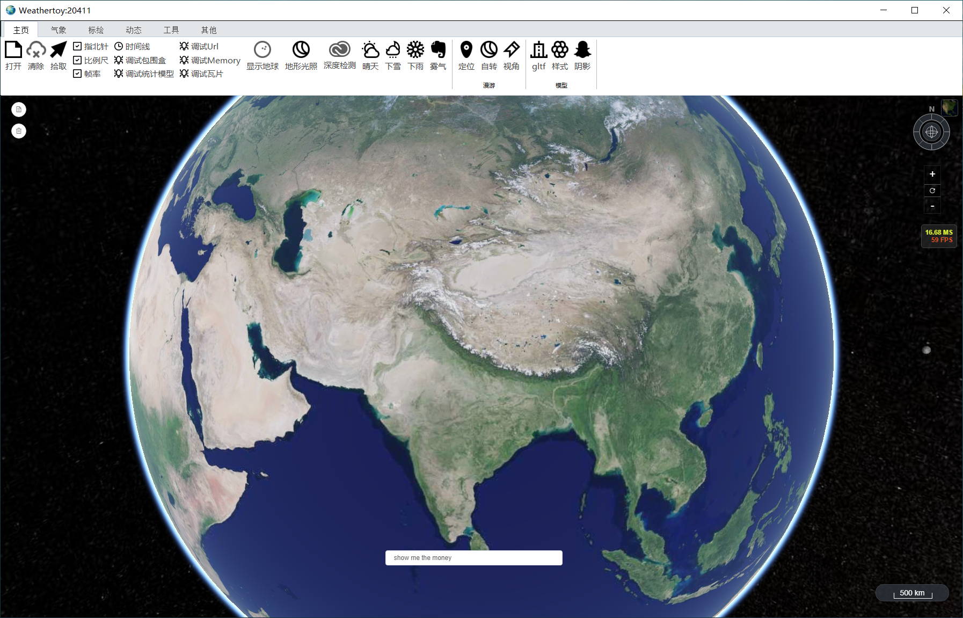Zoom out with the minus button
The image size is (963, 618).
[x=932, y=206]
